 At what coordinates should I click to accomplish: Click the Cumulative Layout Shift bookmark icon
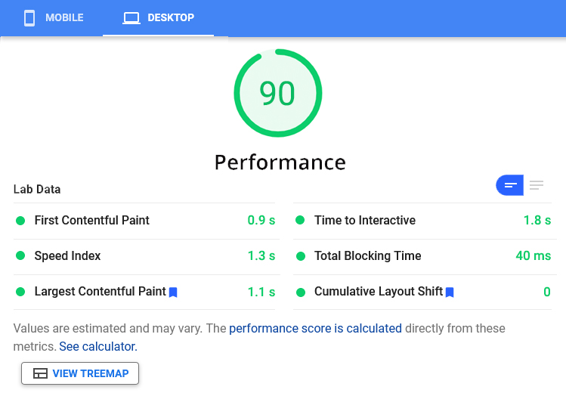450,292
